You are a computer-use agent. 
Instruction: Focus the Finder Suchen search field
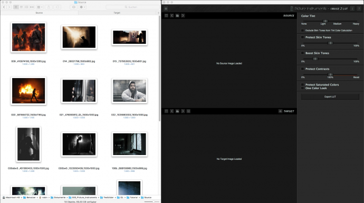(132, 7)
